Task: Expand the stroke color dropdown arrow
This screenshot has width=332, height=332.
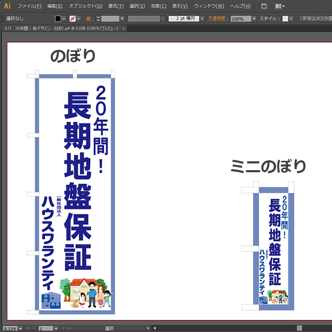Action: point(78,19)
